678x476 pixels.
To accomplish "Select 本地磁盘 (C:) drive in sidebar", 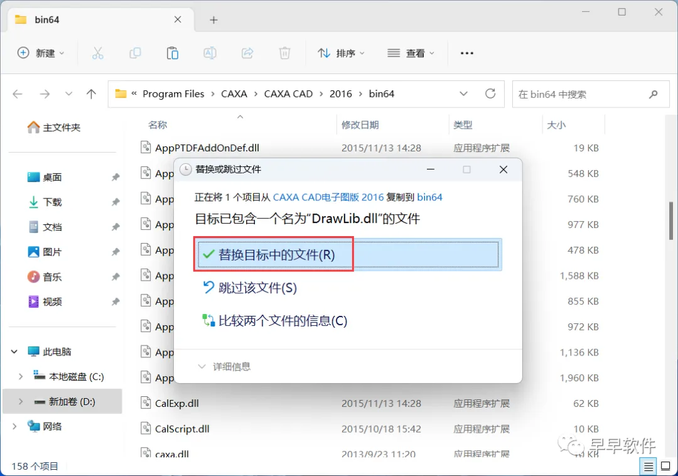I will 69,377.
